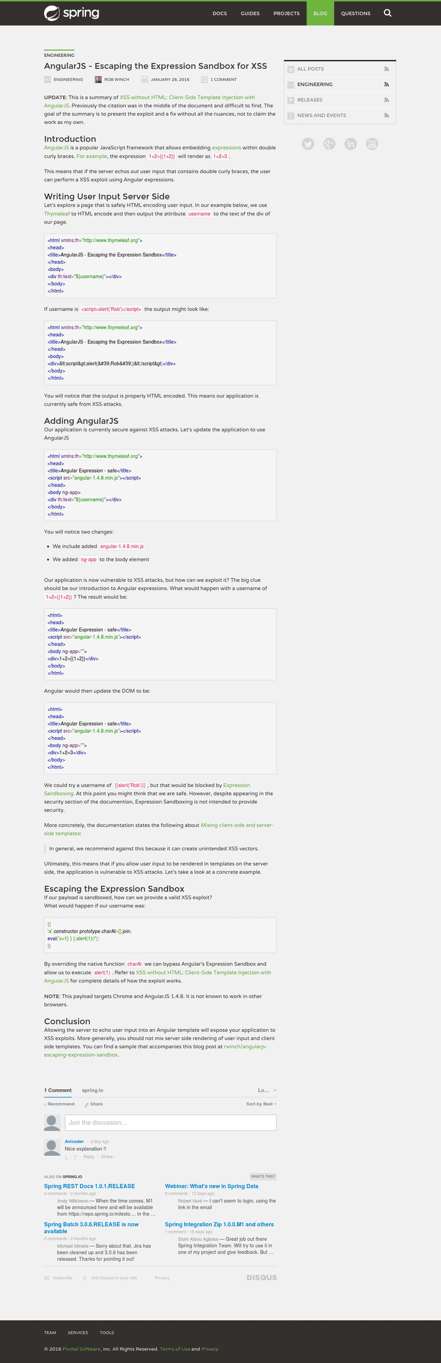
Task: Open the YouTube social icon
Action: tap(372, 144)
